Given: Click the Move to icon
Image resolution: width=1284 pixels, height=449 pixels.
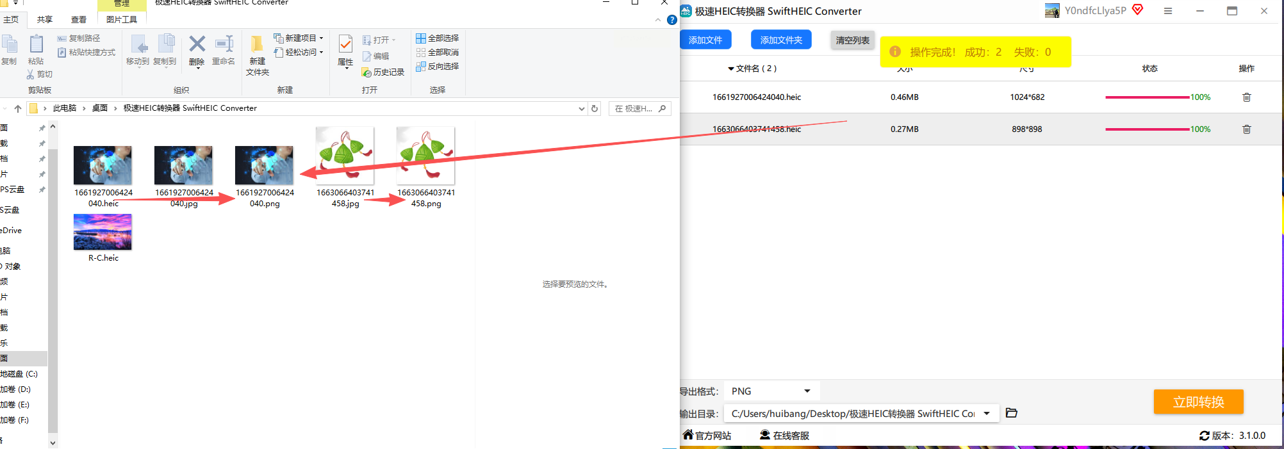Looking at the screenshot, I should tap(138, 44).
